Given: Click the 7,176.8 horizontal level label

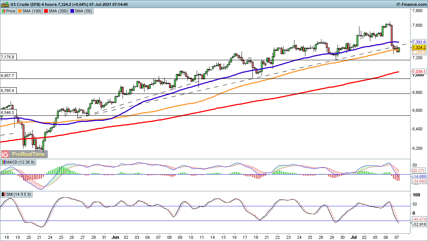Looking at the screenshot, I should click(8, 57).
